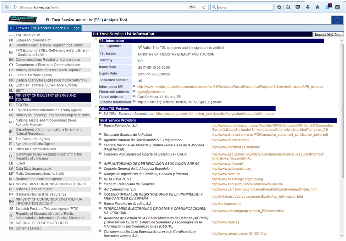Click the scrollbar down arrow
Image resolution: width=346 pixels, height=241 pixels.
[x=342, y=236]
